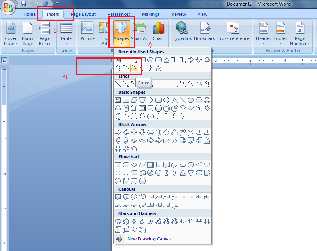Choose the Rectangular Callout shape
The image size is (317, 251).
pos(118,197)
